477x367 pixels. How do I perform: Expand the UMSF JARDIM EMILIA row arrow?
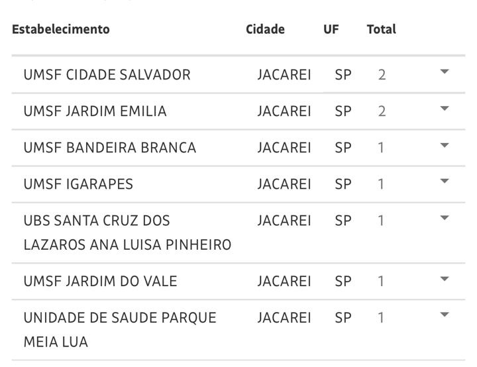point(445,108)
